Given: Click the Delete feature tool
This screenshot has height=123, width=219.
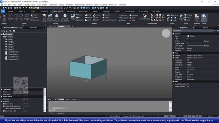Looking at the screenshot, I should point(106,17).
